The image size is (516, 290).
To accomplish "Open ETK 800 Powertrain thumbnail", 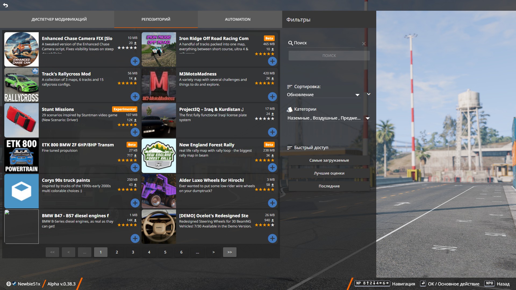I will tap(21, 156).
